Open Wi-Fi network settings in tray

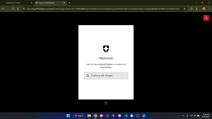(x=191, y=116)
